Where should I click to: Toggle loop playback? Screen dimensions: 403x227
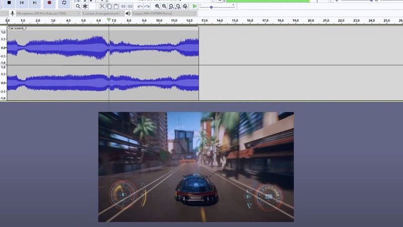point(64,3)
